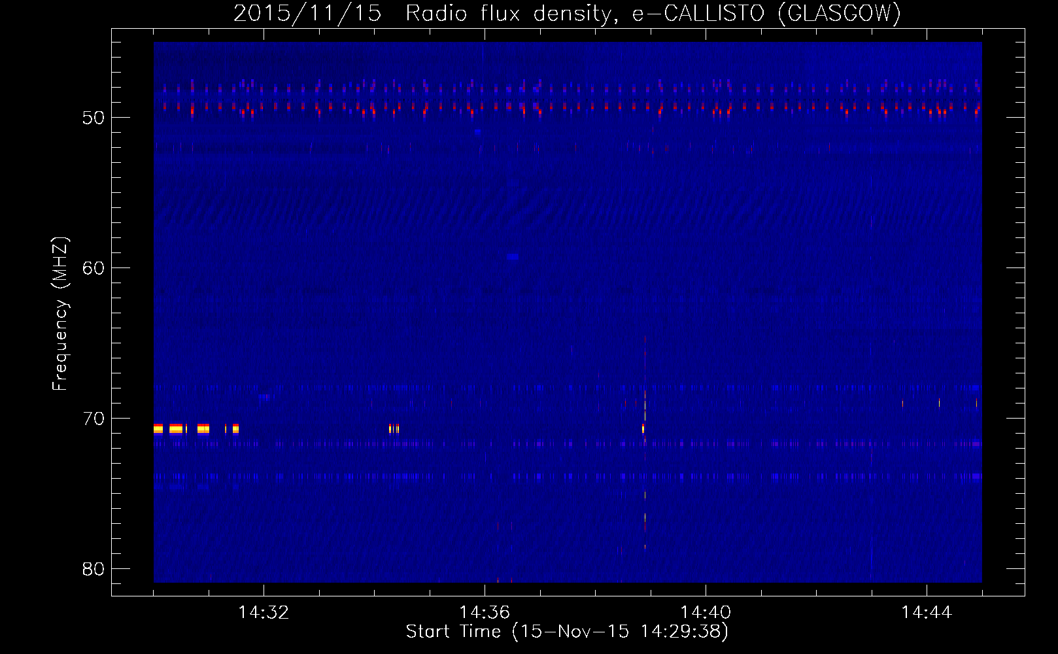Click the 14:44 time tick label
This screenshot has height=654, width=1058.
pyautogui.click(x=927, y=613)
